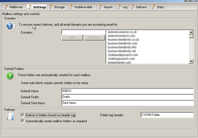Click the Default Inbox field

(x=128, y=91)
